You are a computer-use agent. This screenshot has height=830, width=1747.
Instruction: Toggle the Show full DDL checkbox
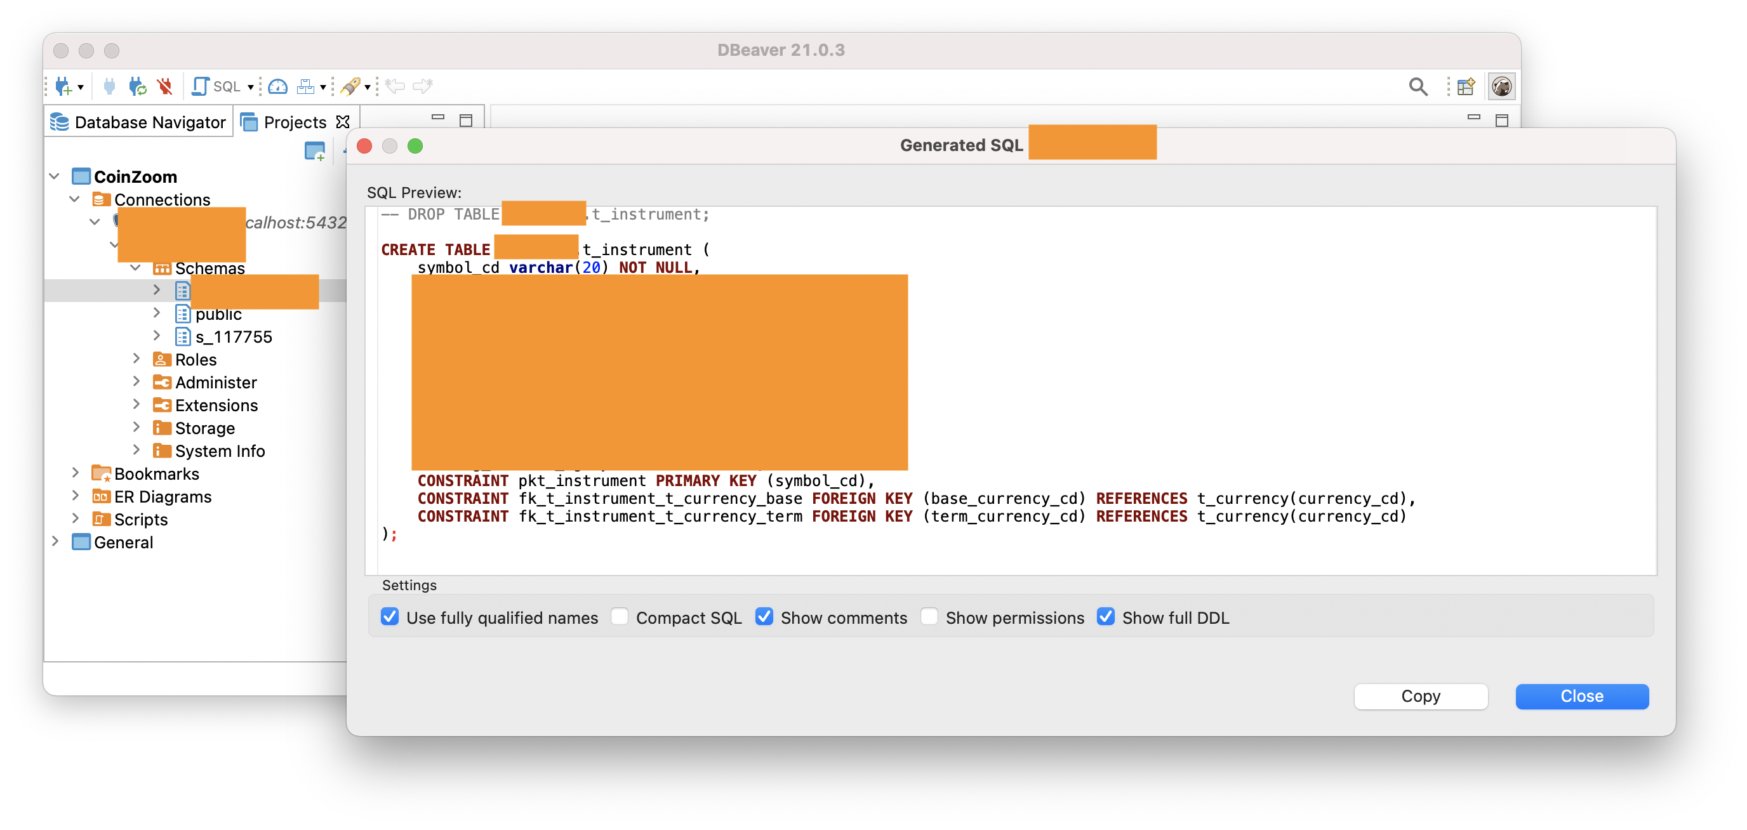1105,616
